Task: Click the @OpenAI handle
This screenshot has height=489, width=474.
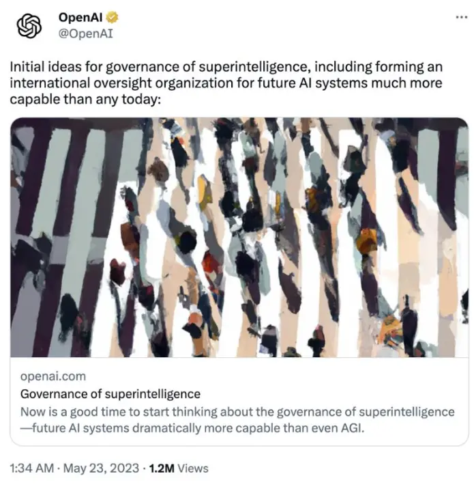Action: coord(86,33)
